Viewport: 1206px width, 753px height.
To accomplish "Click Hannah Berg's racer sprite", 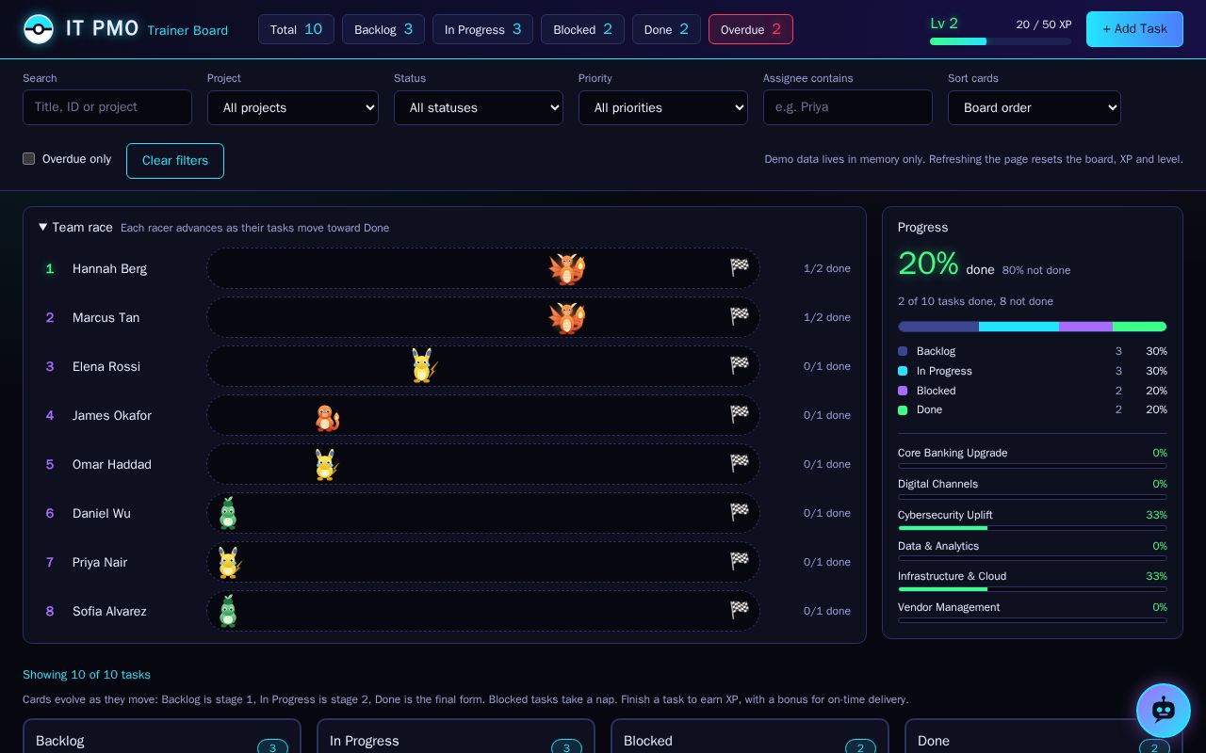I will 567,268.
